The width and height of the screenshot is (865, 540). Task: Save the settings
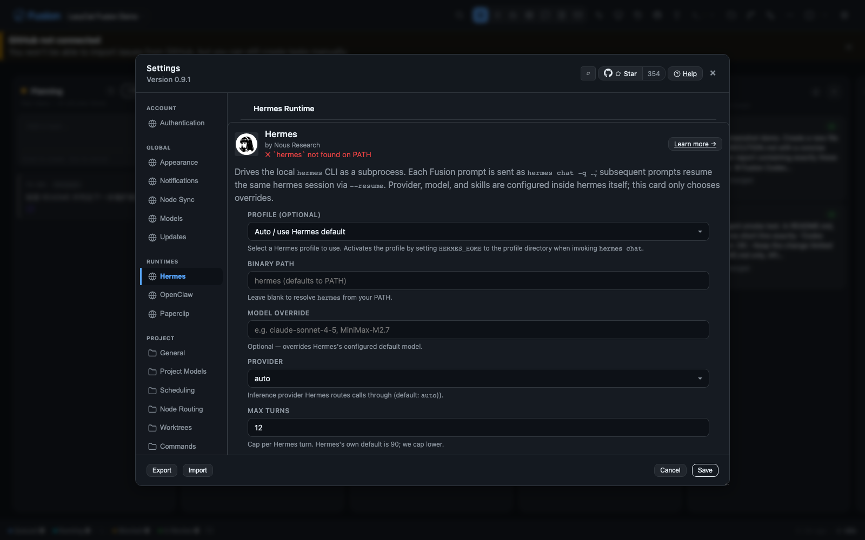pos(705,470)
